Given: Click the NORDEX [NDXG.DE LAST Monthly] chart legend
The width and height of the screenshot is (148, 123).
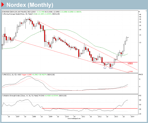Looking at the screenshot, I should (x=42, y=12).
